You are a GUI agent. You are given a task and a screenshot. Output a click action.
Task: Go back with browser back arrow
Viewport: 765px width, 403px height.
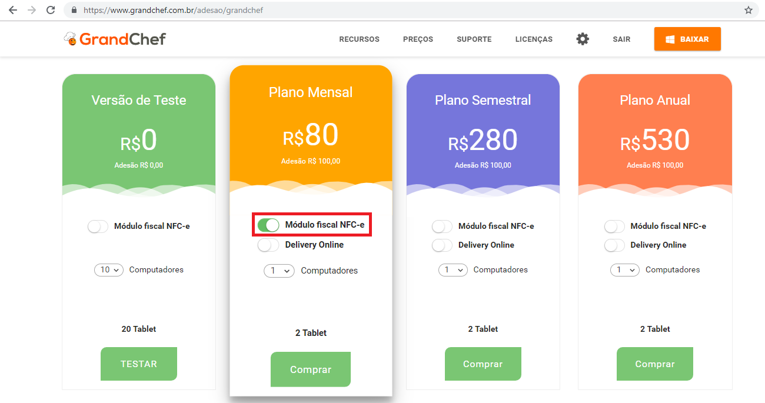[13, 10]
